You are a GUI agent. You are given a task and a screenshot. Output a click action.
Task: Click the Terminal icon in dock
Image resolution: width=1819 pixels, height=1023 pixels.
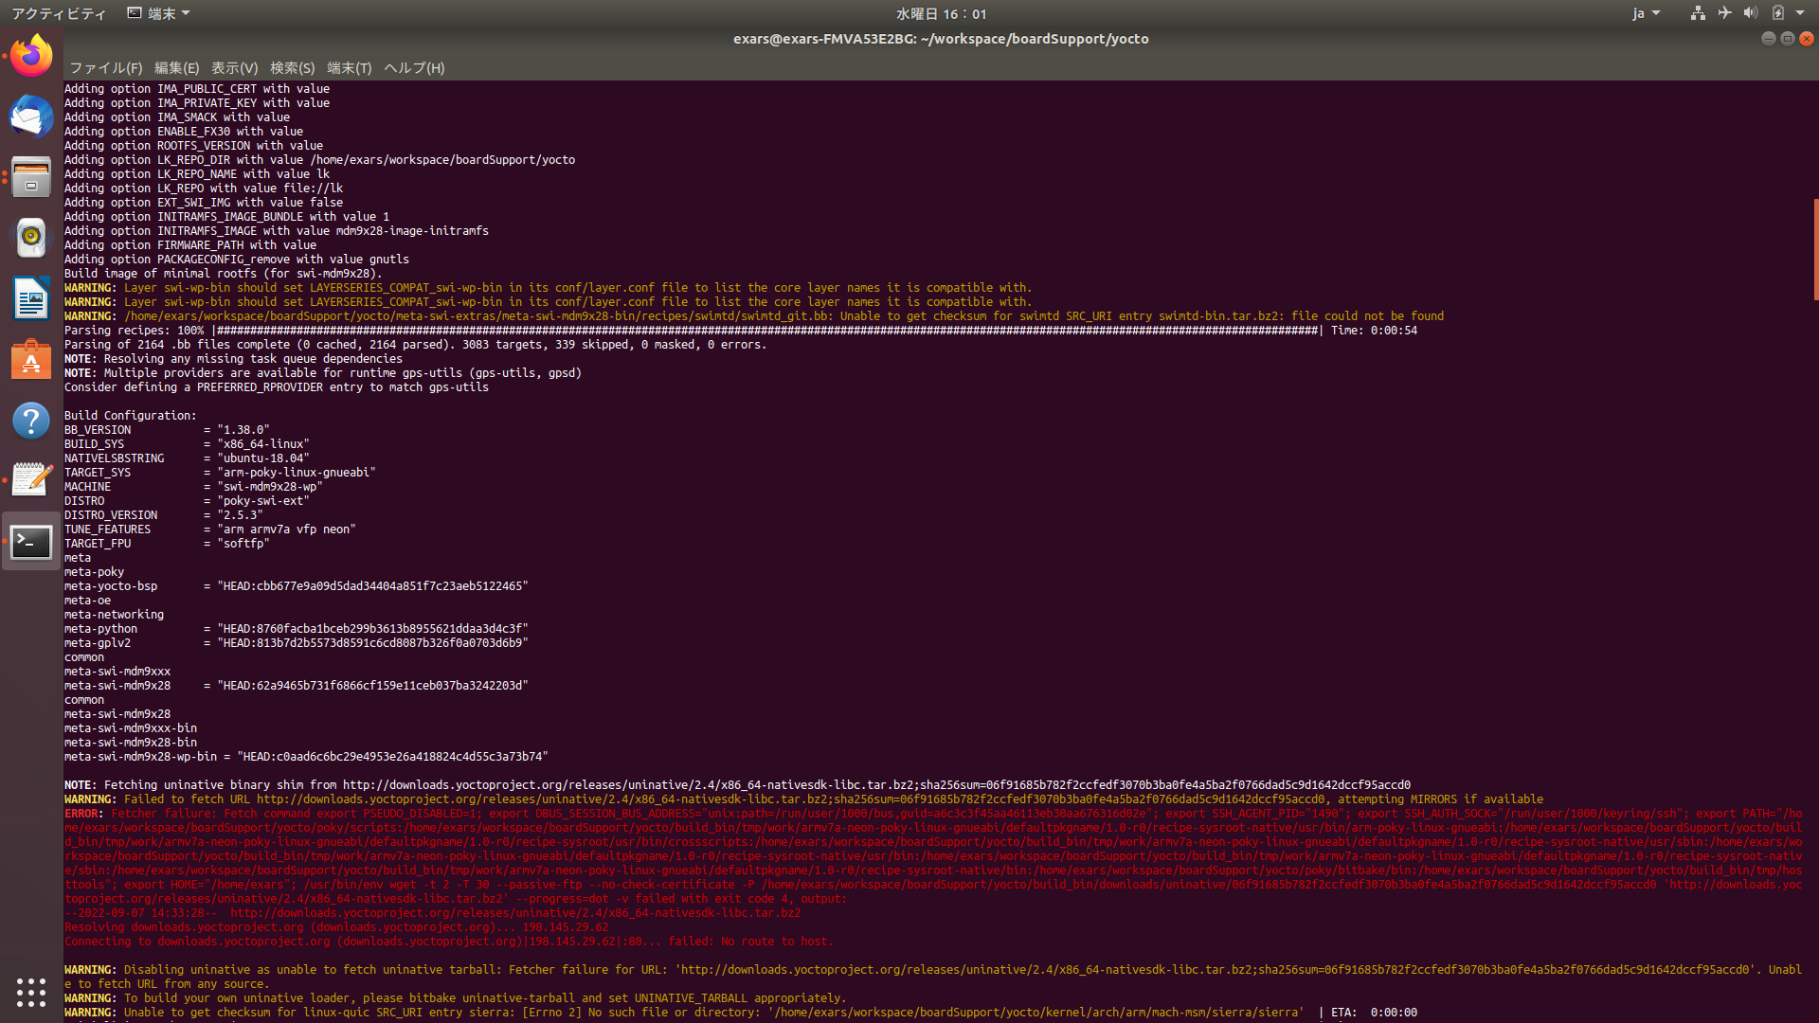(x=31, y=542)
